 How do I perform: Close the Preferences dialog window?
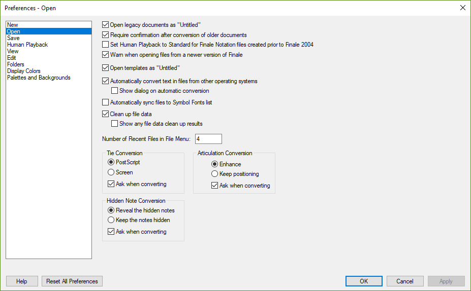(x=462, y=8)
